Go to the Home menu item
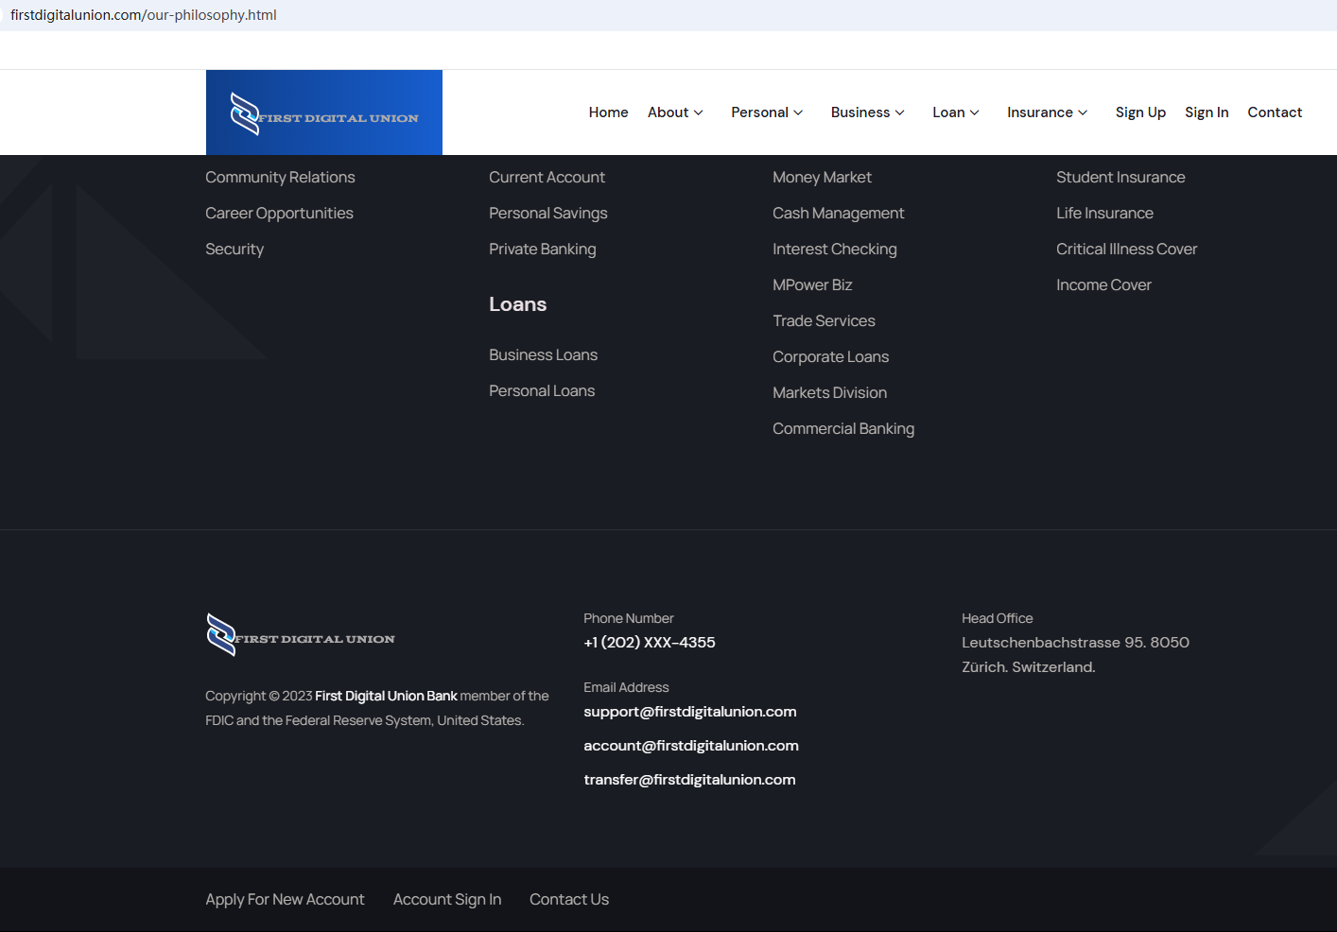This screenshot has width=1337, height=932. pos(608,112)
